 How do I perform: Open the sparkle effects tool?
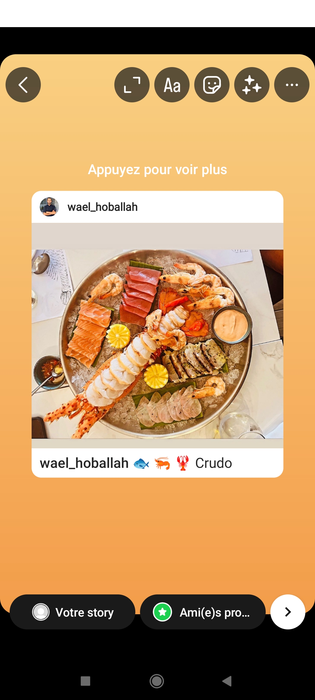click(252, 85)
